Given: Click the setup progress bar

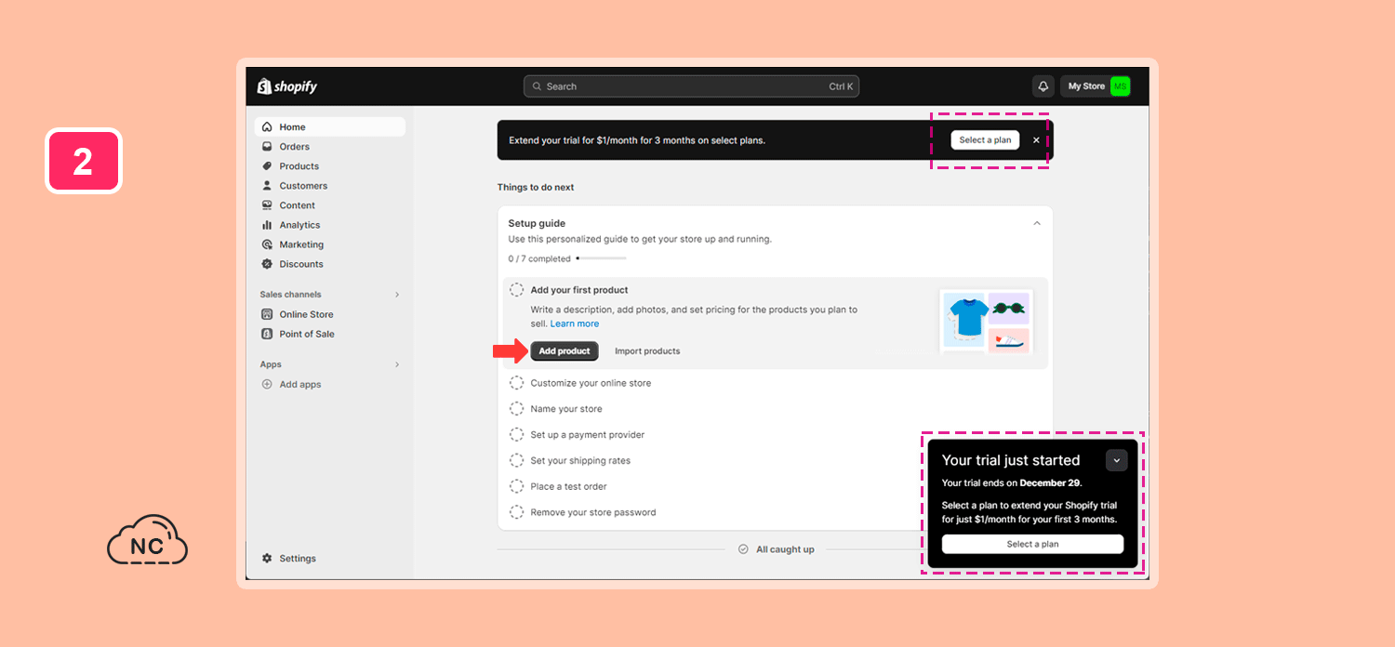Looking at the screenshot, I should tap(601, 258).
